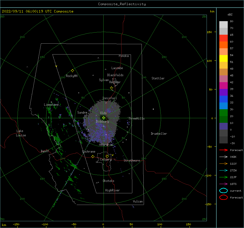
Task: Click the green 20-30 dBZ color swatch
Action: [223, 113]
